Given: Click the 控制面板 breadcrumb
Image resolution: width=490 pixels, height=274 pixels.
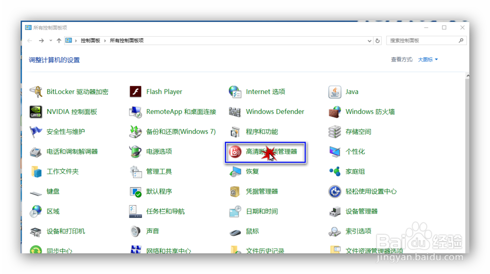Looking at the screenshot, I should pyautogui.click(x=90, y=41).
